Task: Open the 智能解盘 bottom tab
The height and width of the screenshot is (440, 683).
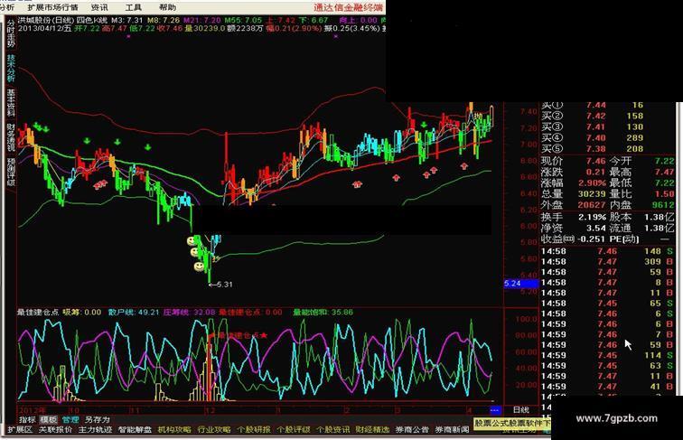Action: [x=135, y=429]
